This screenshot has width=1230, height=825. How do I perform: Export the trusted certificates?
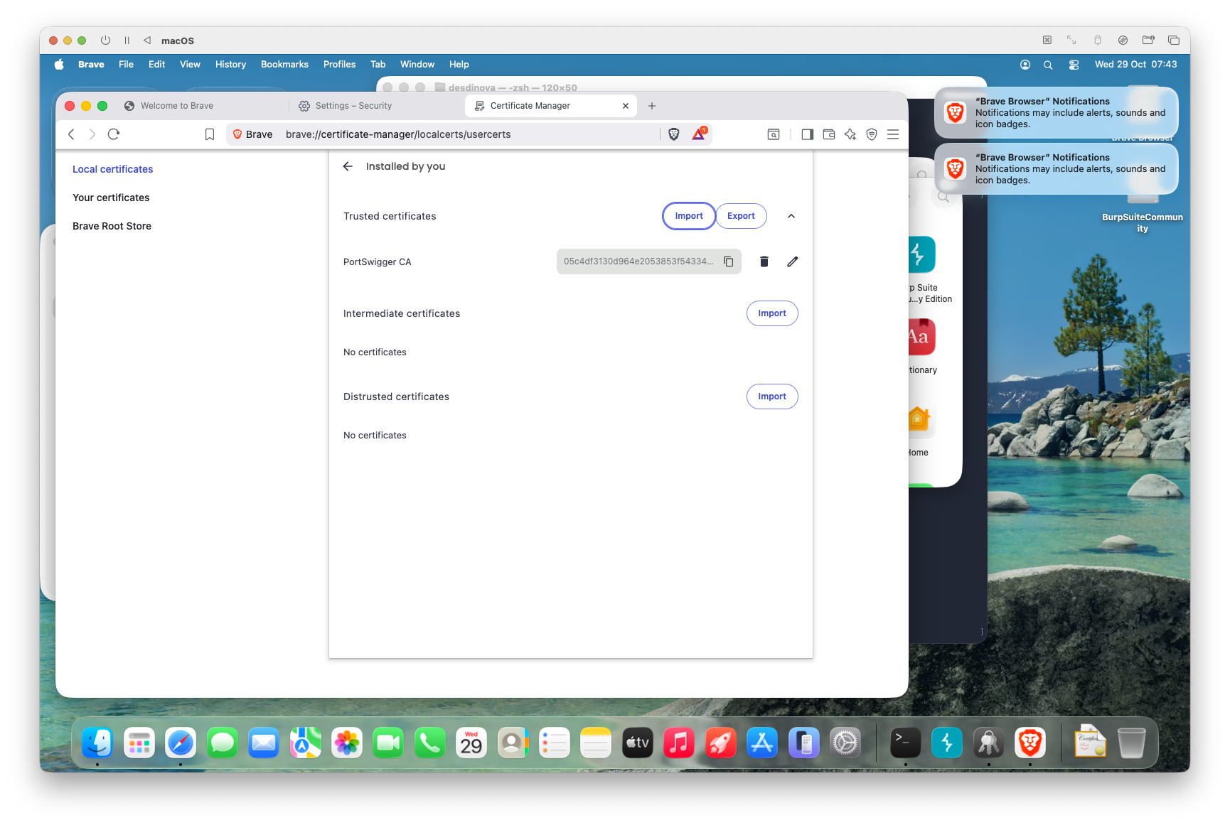(741, 216)
